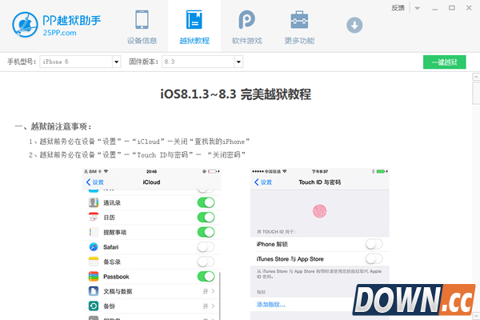The width and height of the screenshot is (480, 320).
Task: Open the 软件游戏 apps and games section
Action: pos(246,26)
